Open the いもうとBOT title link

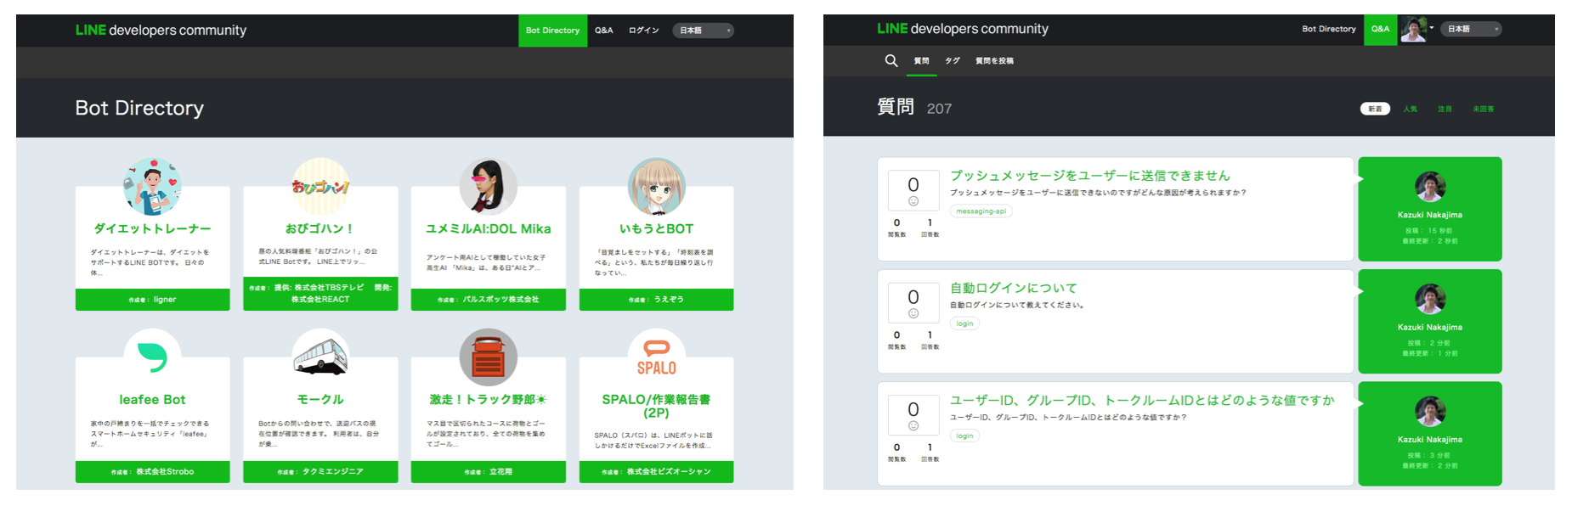[x=656, y=228]
